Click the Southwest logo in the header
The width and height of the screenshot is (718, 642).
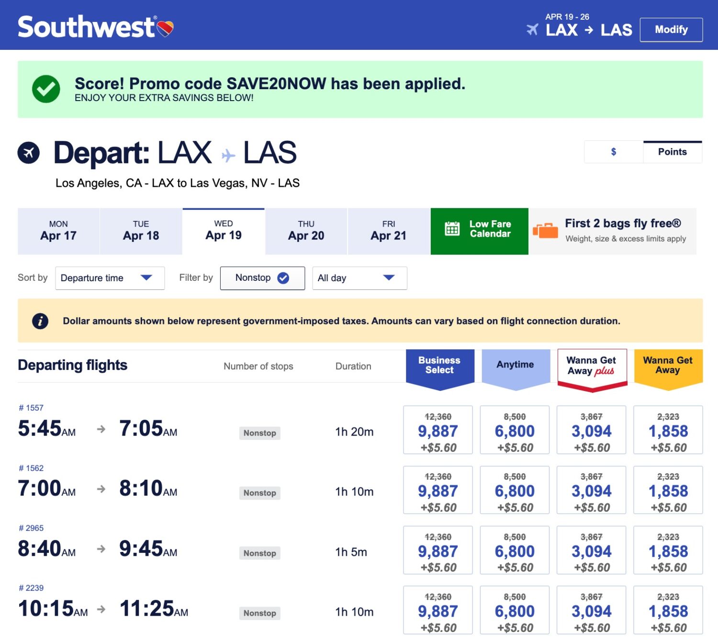(96, 29)
